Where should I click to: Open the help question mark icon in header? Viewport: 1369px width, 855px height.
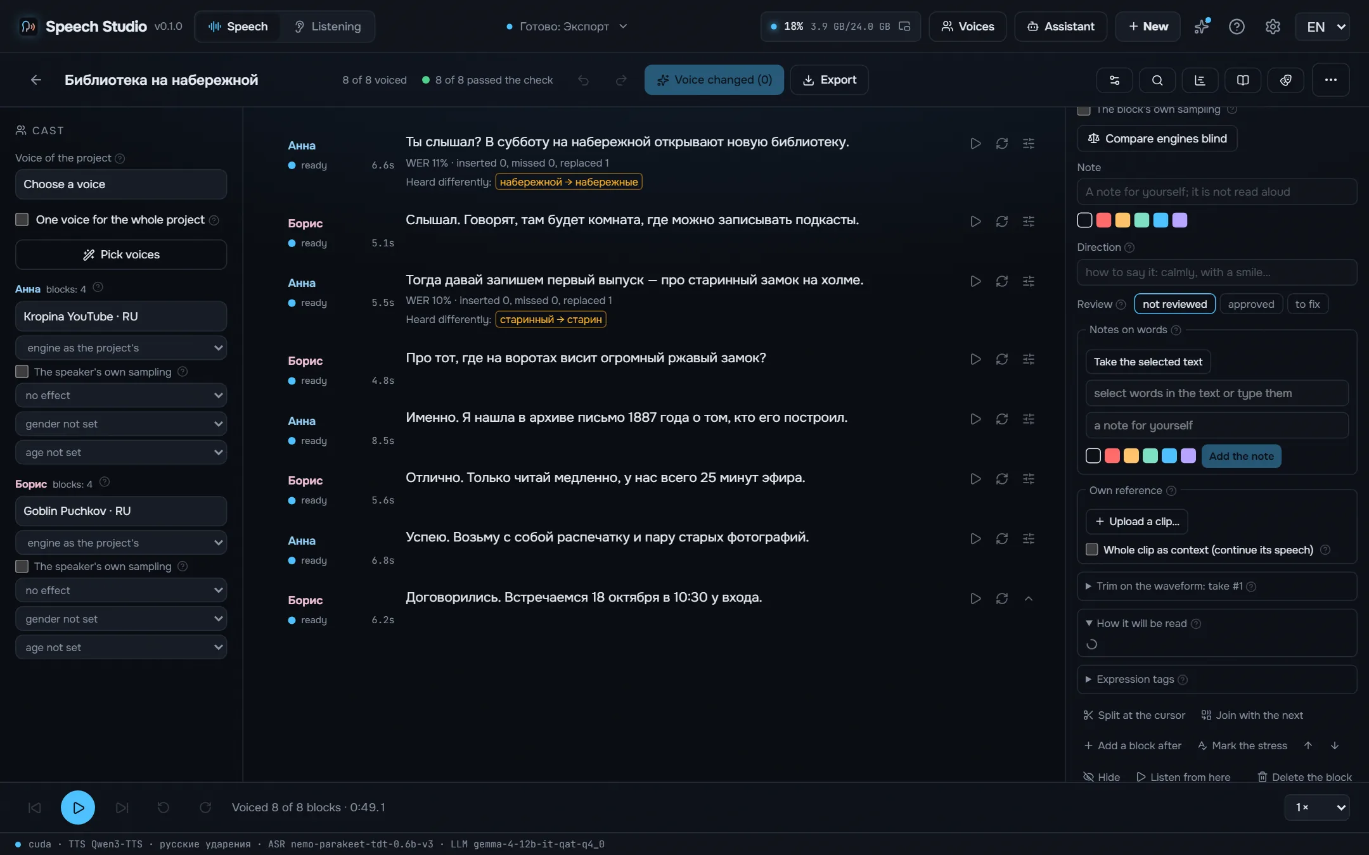click(1237, 27)
